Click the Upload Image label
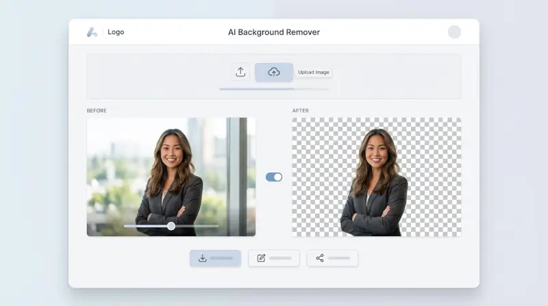This screenshot has height=306, width=548. (x=314, y=72)
